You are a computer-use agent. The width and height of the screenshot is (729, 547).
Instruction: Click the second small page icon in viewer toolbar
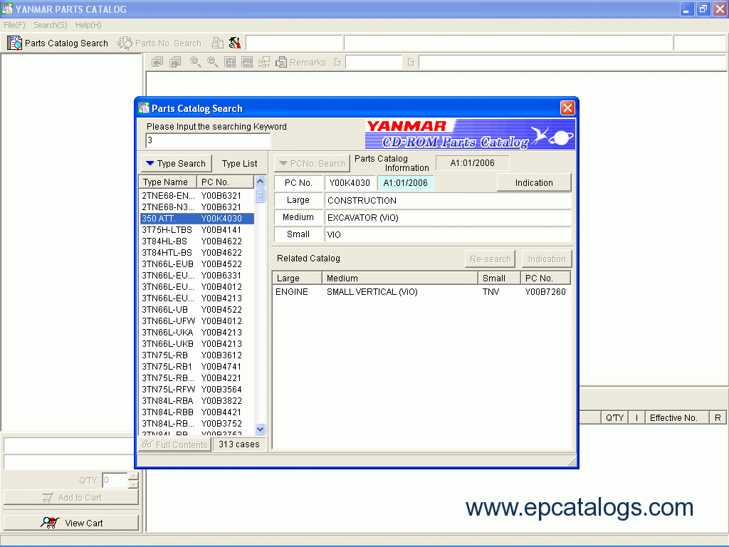click(411, 62)
